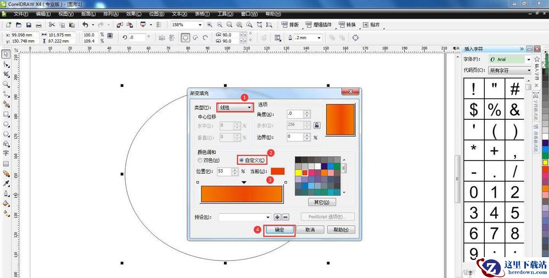Select the Text tool (字)
The height and width of the screenshot is (278, 549).
[x=6, y=153]
